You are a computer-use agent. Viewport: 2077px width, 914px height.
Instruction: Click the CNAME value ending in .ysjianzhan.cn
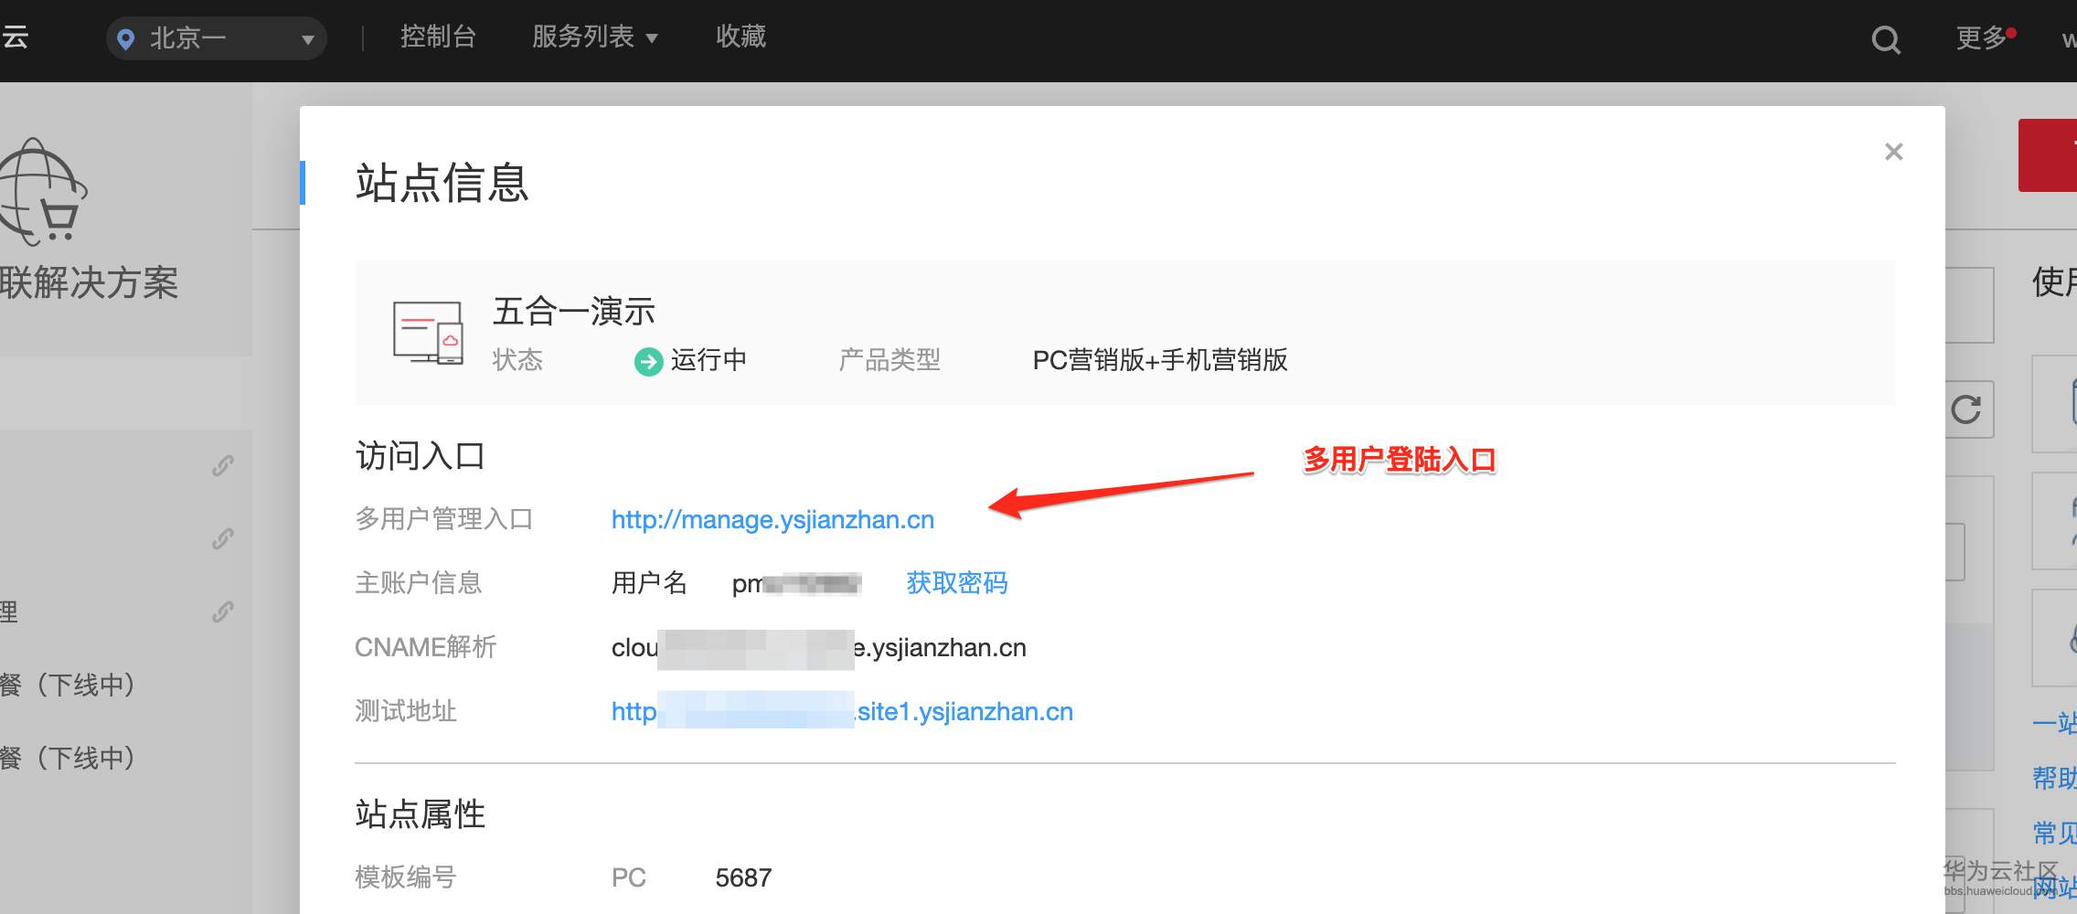819,648
